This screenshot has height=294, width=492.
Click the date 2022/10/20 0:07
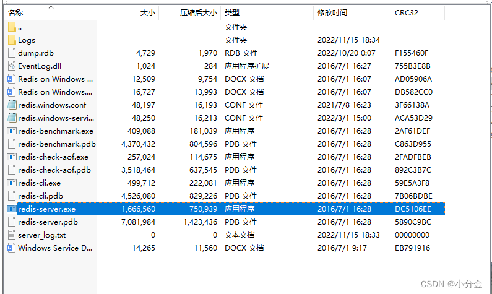(x=347, y=53)
